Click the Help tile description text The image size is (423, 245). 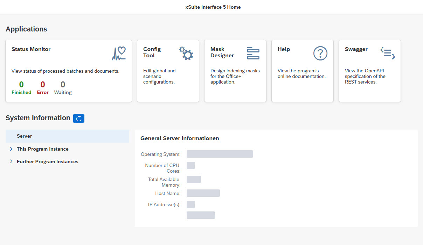click(x=301, y=73)
